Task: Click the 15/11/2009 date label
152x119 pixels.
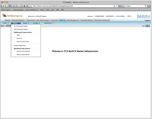Action: (x=120, y=16)
